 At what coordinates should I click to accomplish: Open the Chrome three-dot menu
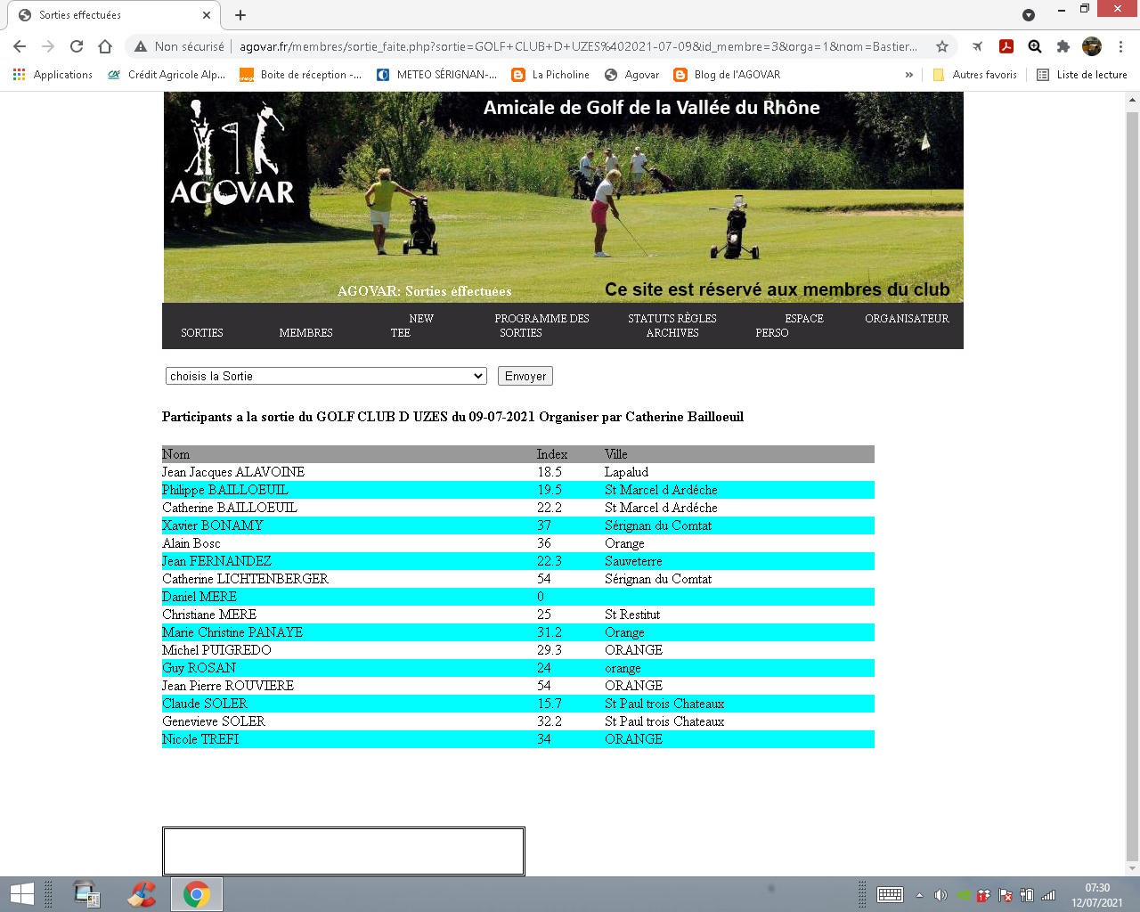click(x=1121, y=46)
